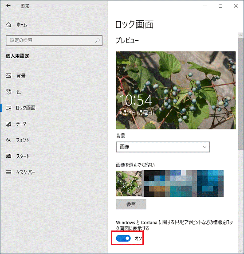The height and width of the screenshot is (254, 244).
Task: Click the 個人用設定 heading text
Action: coord(17,56)
